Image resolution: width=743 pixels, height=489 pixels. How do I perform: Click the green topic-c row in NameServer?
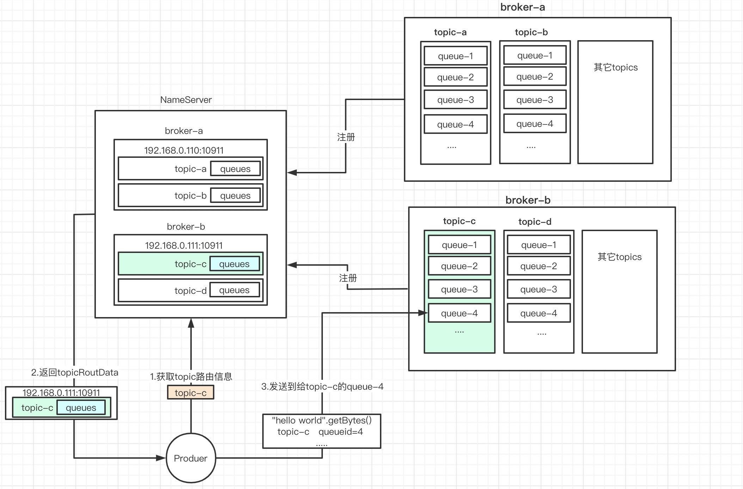point(191,264)
